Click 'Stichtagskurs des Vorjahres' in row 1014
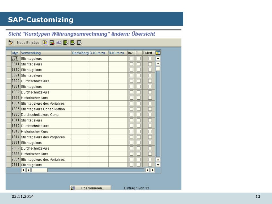 tap(43, 137)
